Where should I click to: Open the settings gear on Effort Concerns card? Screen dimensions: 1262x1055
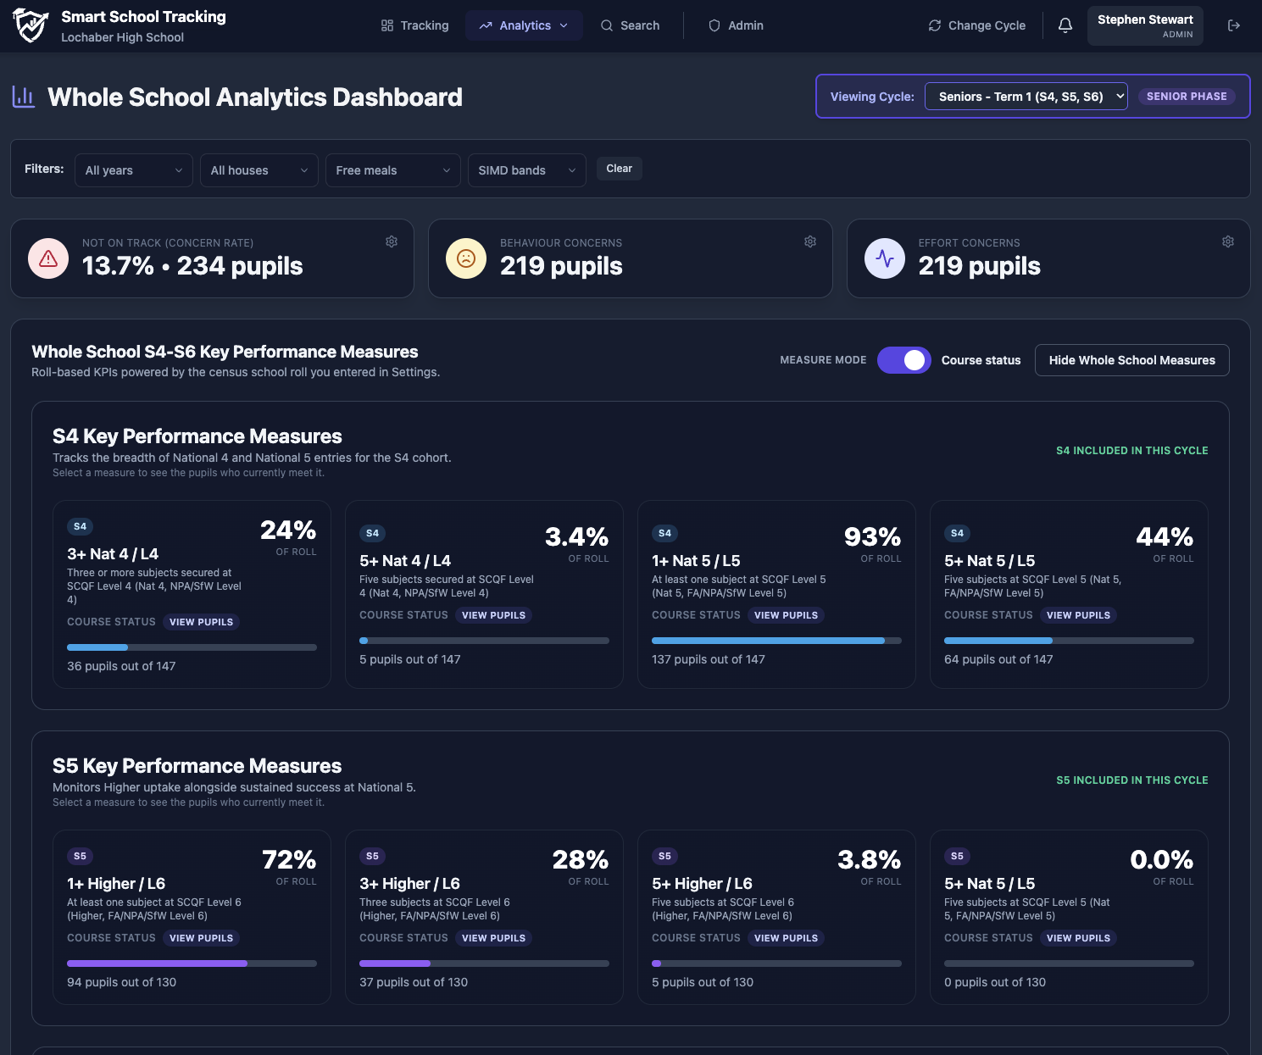point(1227,242)
